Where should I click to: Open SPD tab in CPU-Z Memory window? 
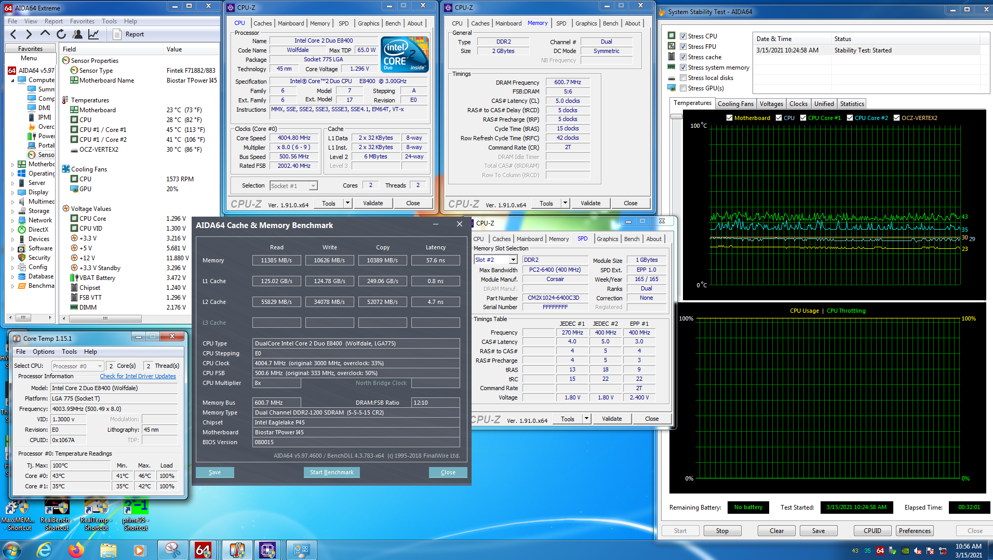561,23
